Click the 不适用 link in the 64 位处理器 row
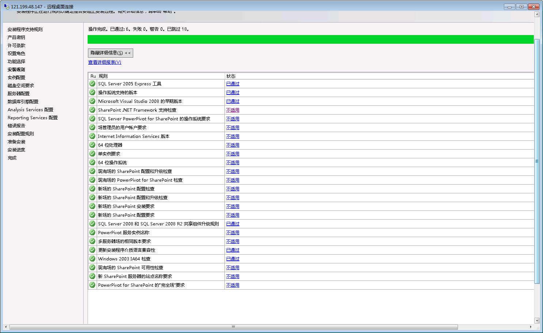This screenshot has width=543, height=333. pos(233,145)
